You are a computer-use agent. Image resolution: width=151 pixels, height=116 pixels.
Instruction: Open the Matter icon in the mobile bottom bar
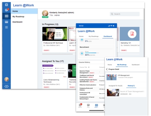80,106
